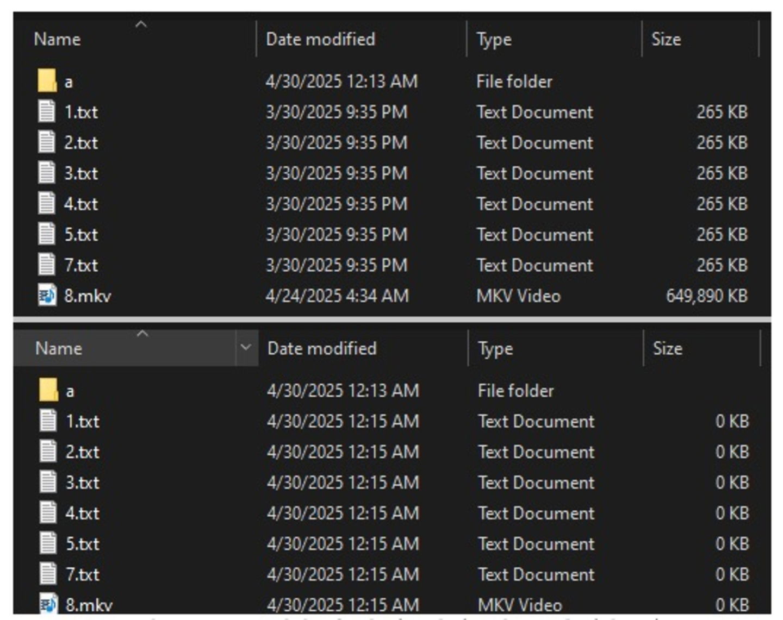Select 5.txt file icon in lower list
Viewport: 783px width, 620px height.
[48, 543]
